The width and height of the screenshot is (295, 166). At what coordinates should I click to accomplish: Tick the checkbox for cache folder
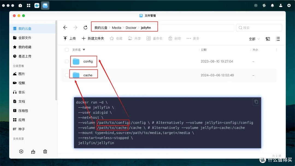(67, 75)
